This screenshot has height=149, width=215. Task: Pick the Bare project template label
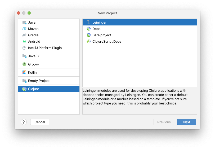coord(102,35)
